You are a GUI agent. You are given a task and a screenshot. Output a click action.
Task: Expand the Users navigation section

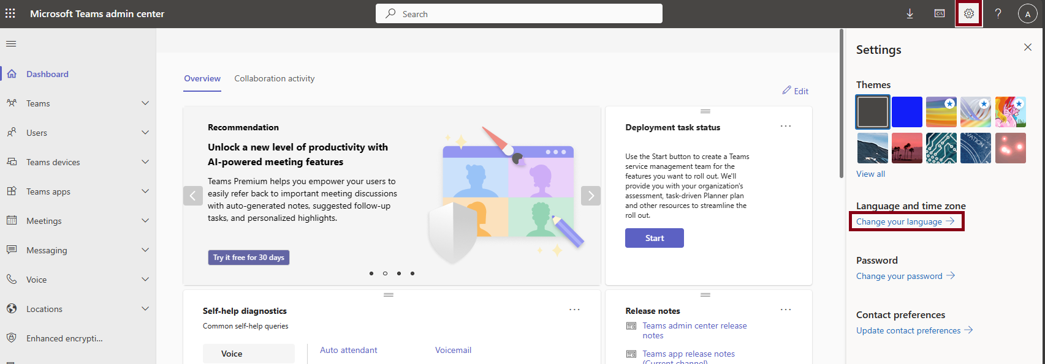[145, 133]
